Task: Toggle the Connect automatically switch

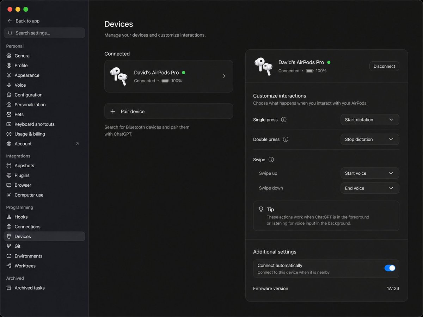Action: [390, 268]
